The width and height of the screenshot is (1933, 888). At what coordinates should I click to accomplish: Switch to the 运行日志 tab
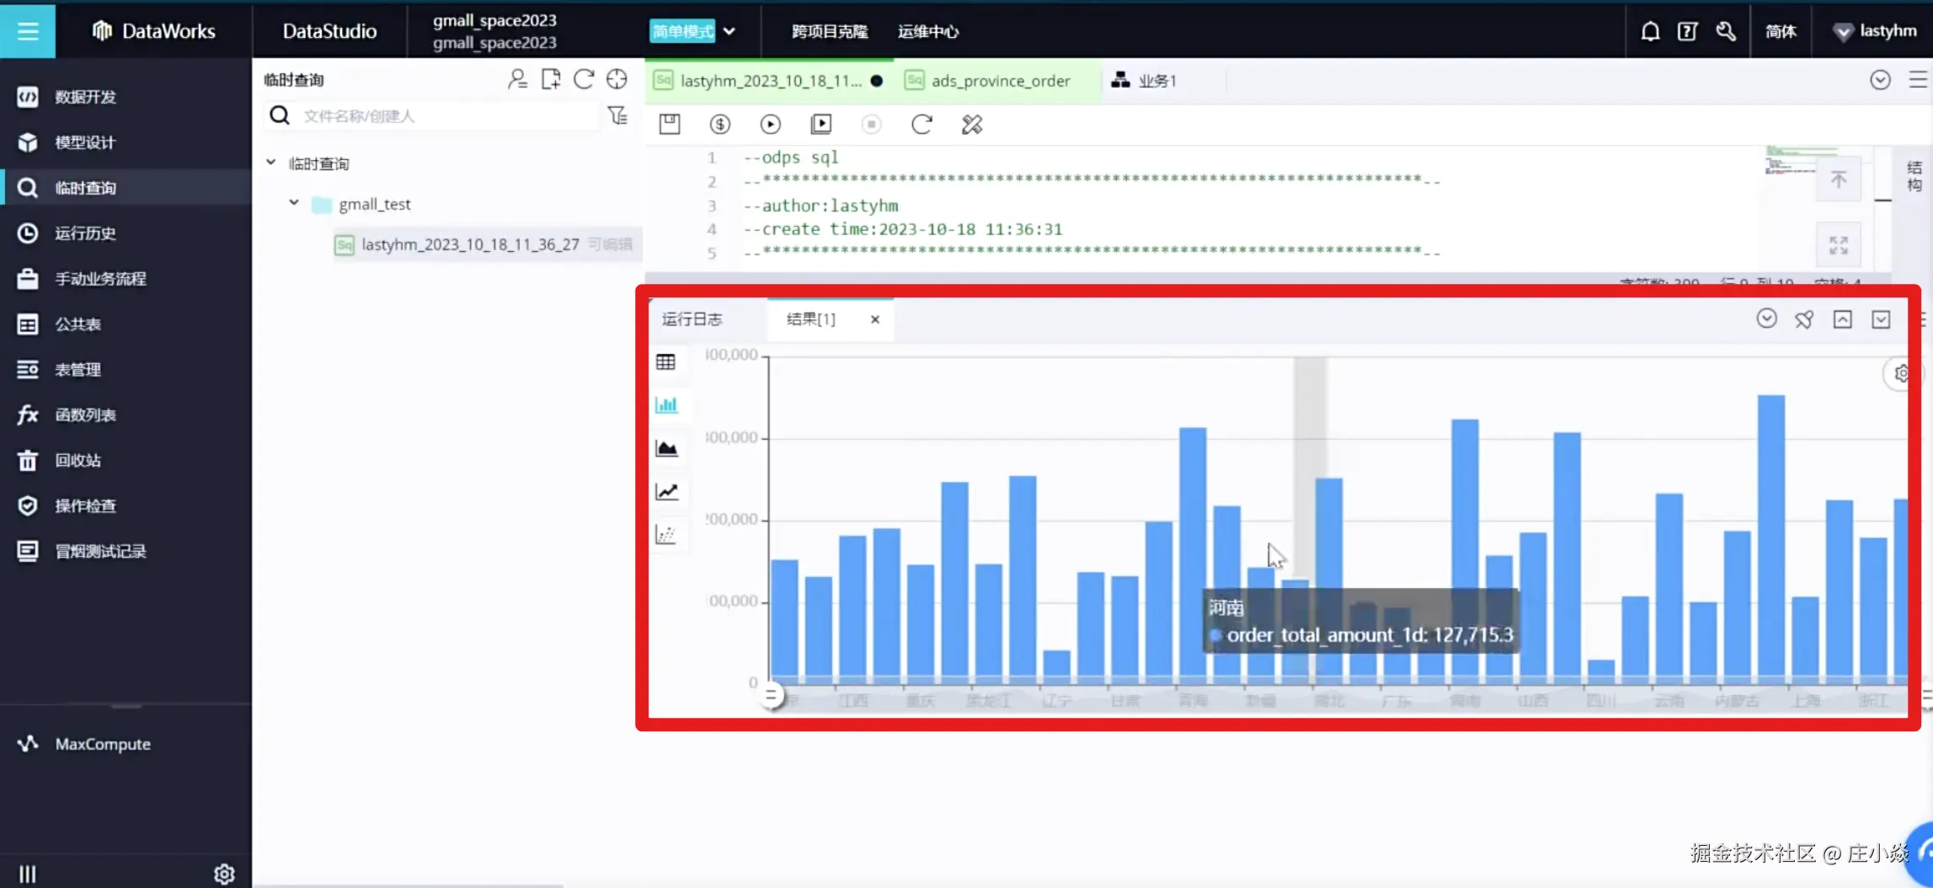coord(692,319)
